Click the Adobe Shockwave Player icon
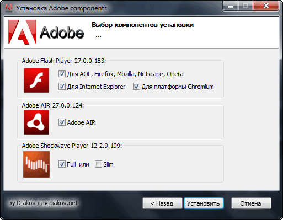This screenshot has height=220, width=283. tap(36, 164)
